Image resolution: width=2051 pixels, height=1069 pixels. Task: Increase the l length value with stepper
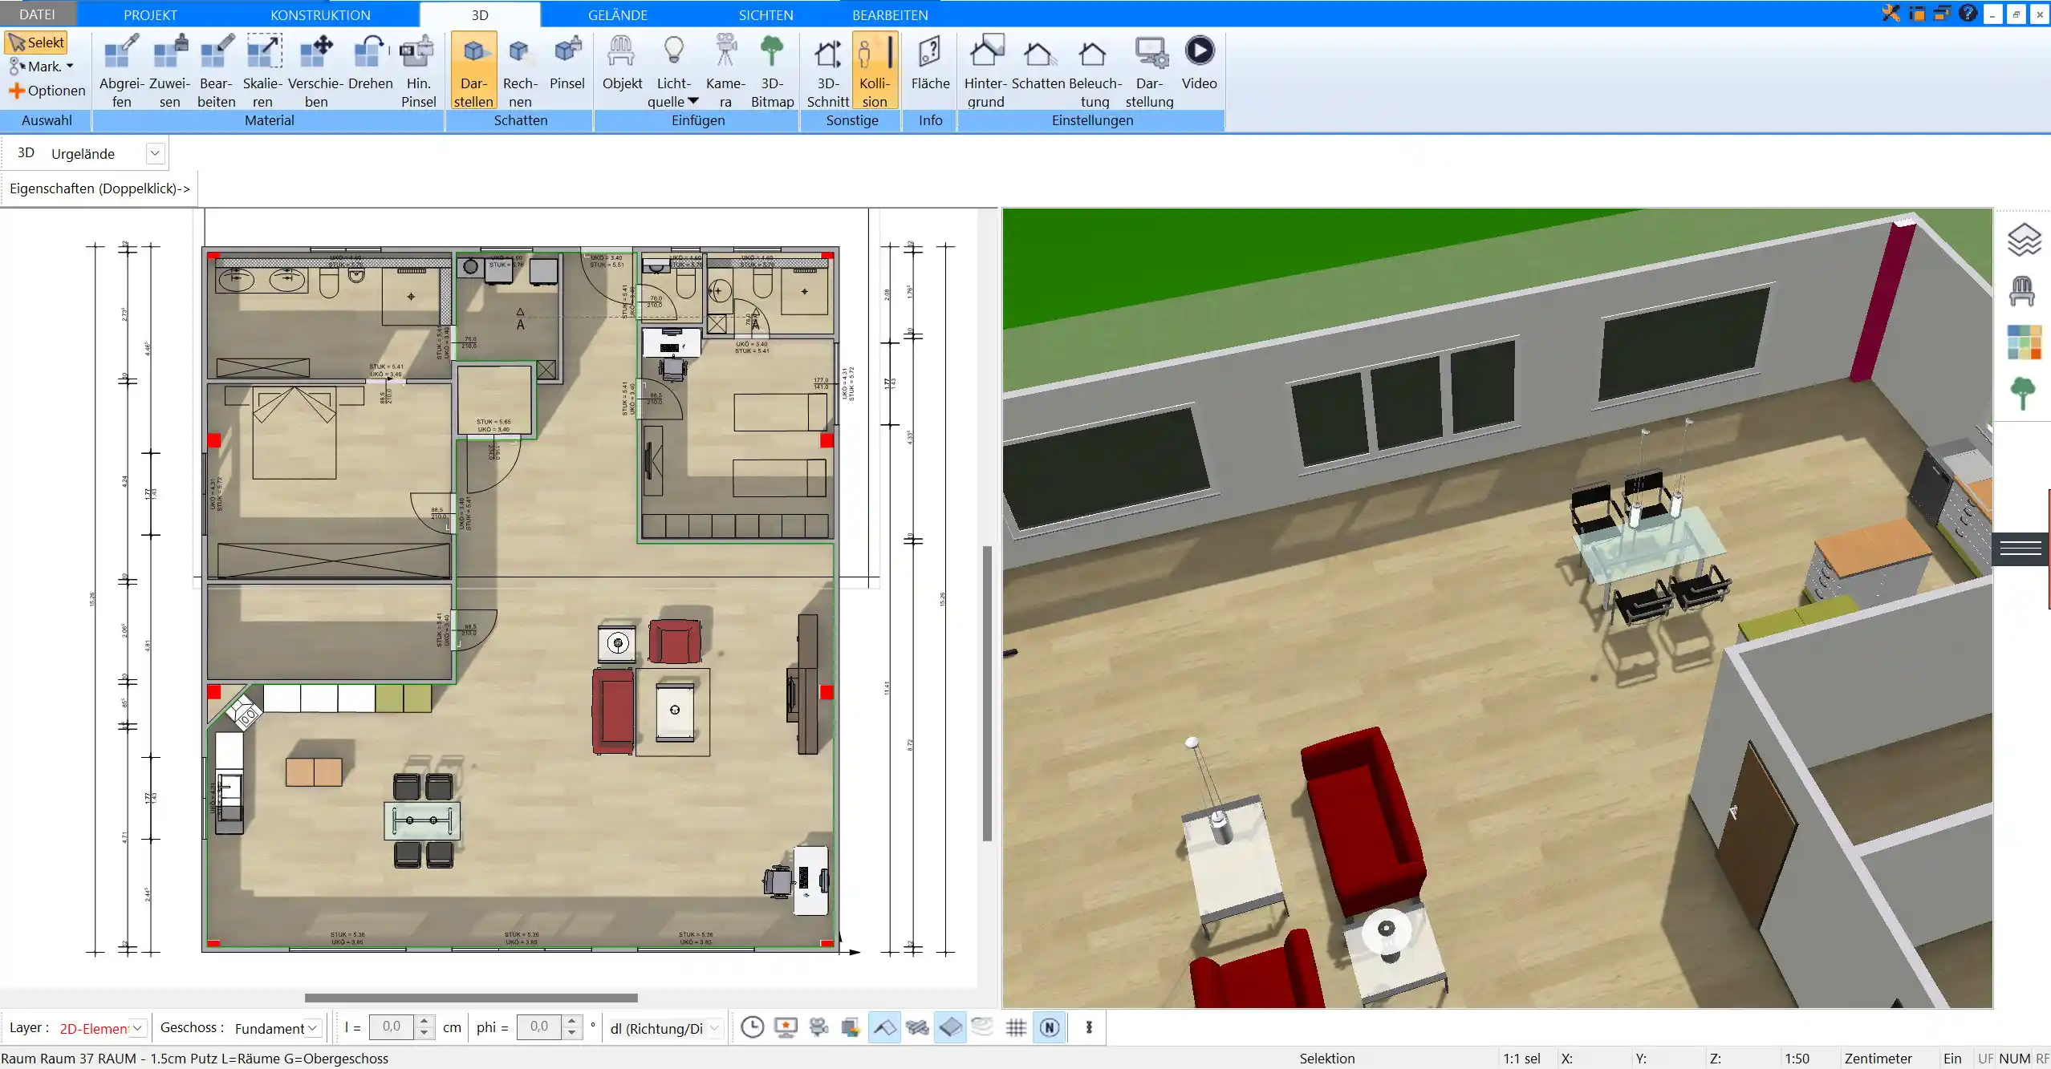pyautogui.click(x=424, y=1022)
